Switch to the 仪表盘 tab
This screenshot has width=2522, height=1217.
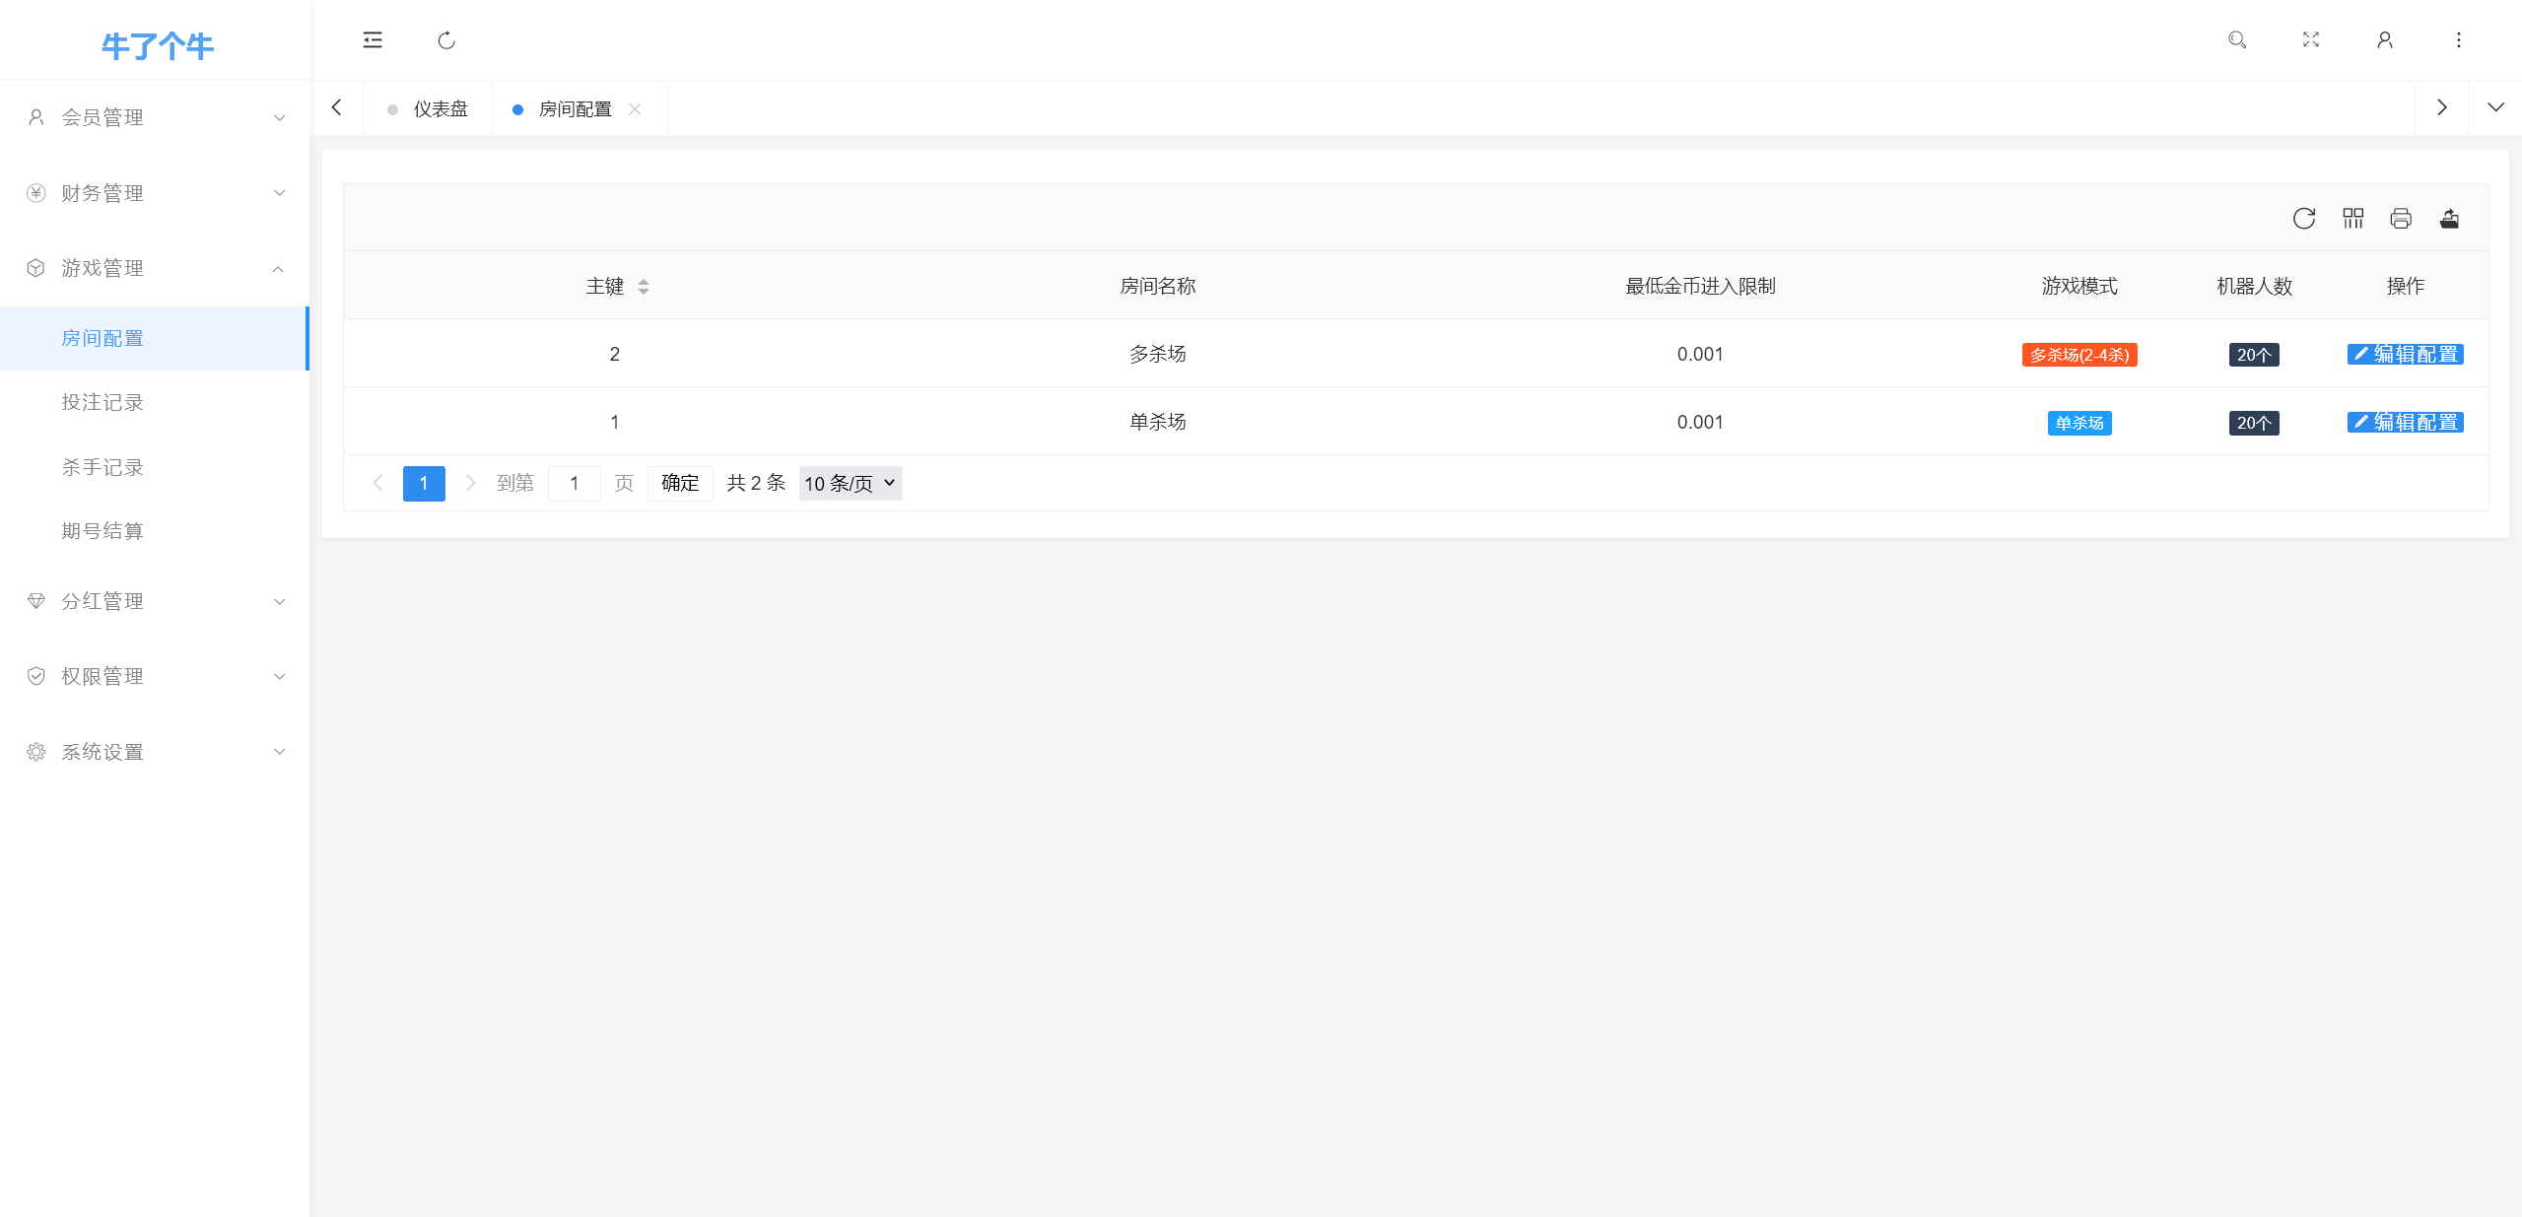[440, 109]
